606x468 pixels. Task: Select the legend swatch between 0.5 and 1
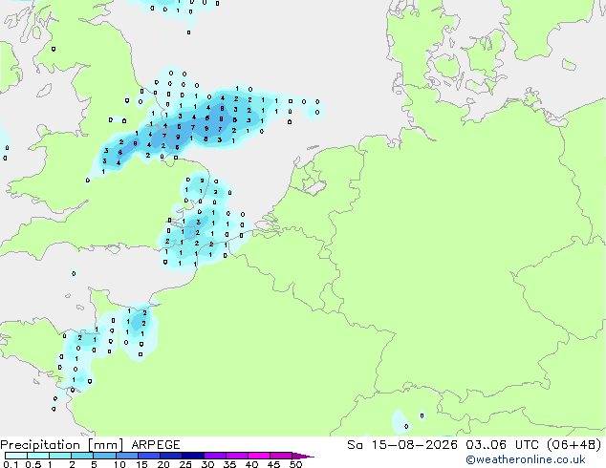point(38,456)
